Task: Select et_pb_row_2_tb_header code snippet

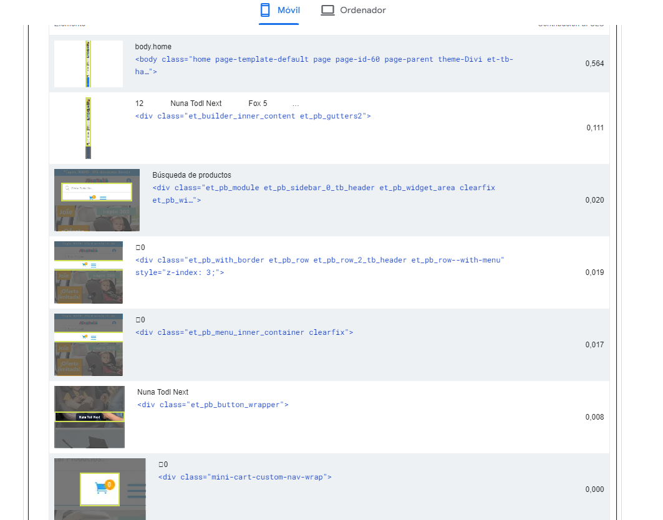Action: [320, 266]
